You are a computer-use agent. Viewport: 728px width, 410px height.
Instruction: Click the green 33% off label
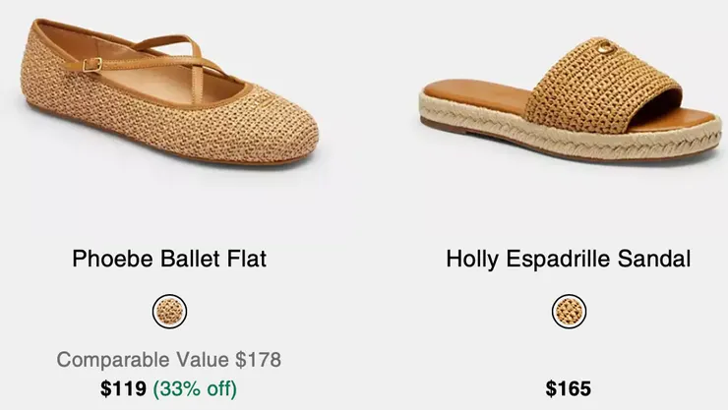pyautogui.click(x=195, y=388)
